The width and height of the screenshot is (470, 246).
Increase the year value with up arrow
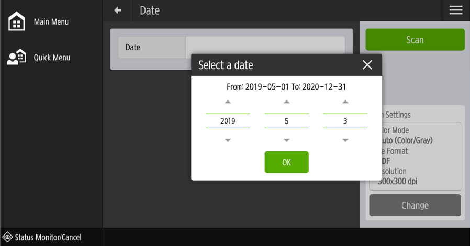pyautogui.click(x=228, y=102)
